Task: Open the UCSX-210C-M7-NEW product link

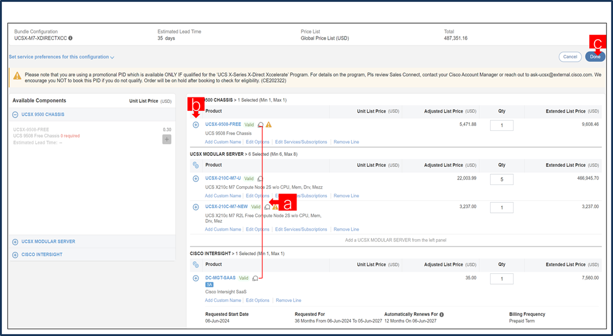Action: click(226, 207)
